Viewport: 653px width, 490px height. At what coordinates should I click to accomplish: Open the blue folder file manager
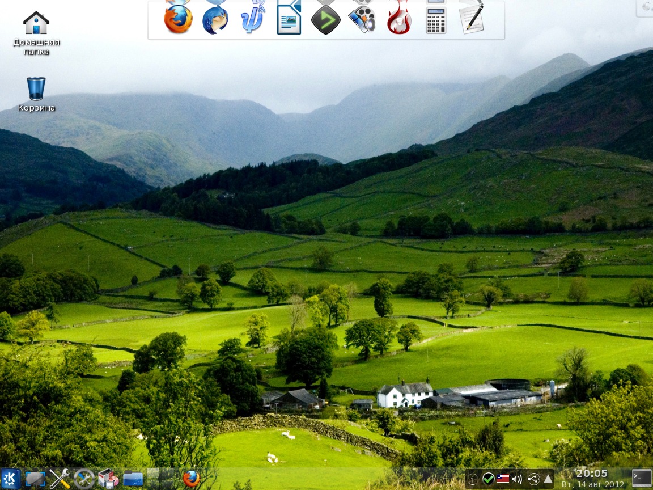(x=133, y=479)
